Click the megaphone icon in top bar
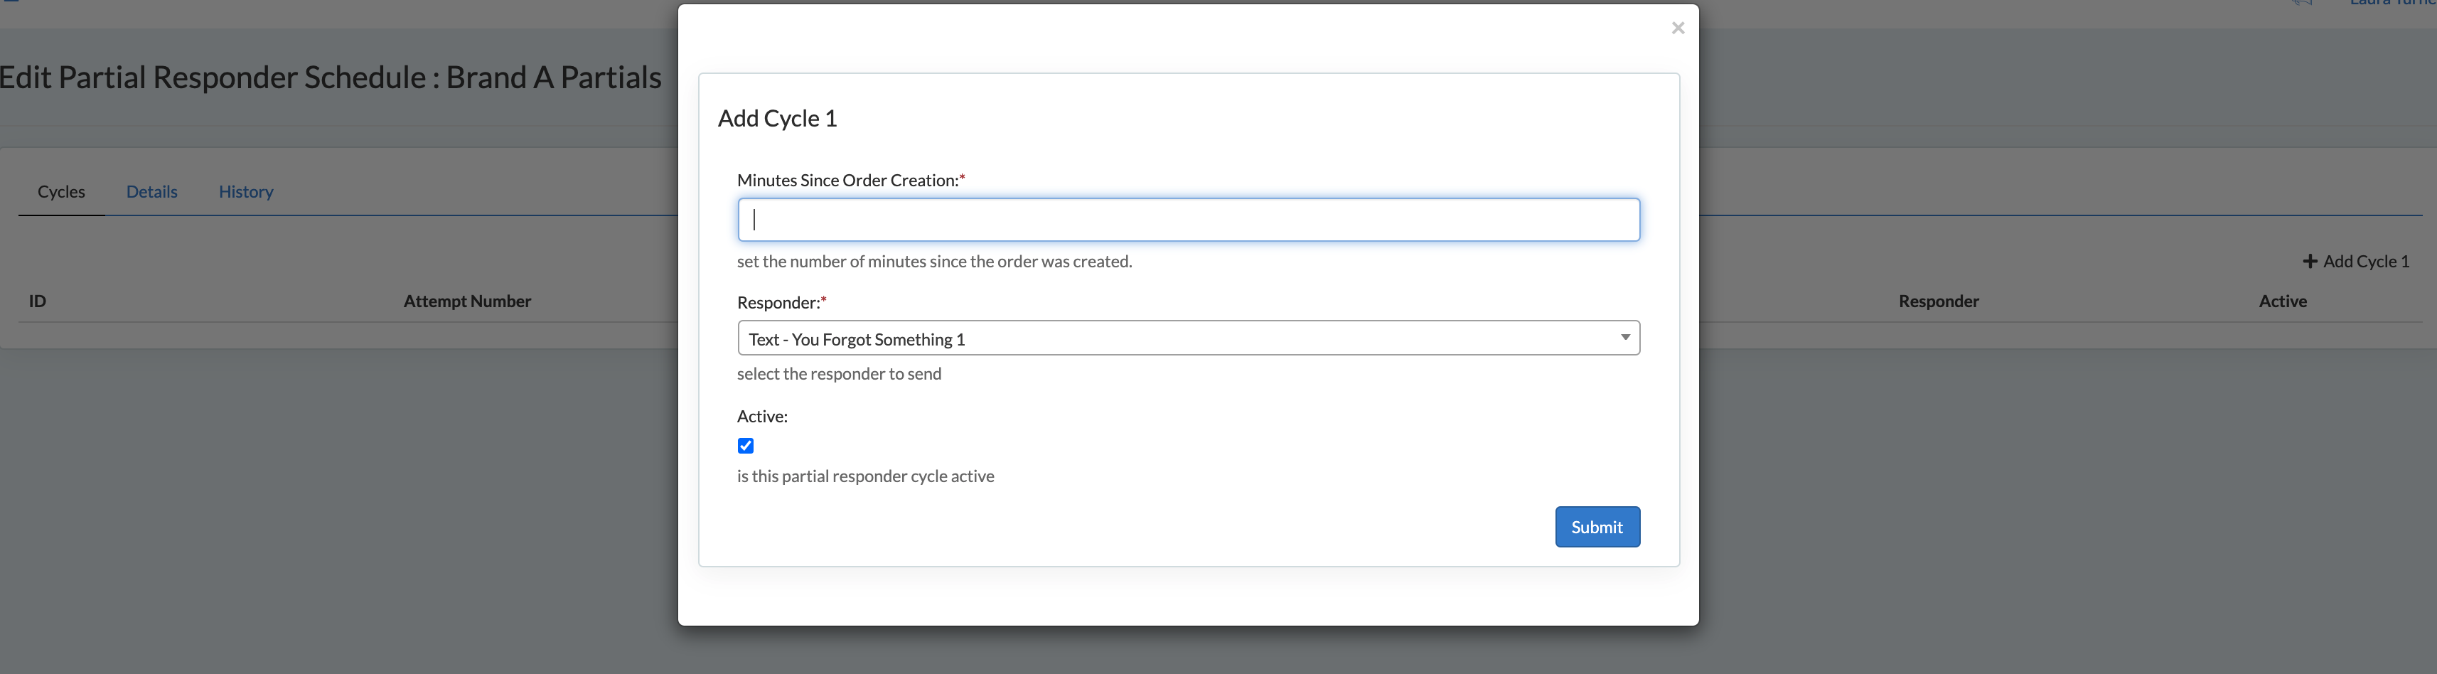 pyautogui.click(x=2302, y=4)
